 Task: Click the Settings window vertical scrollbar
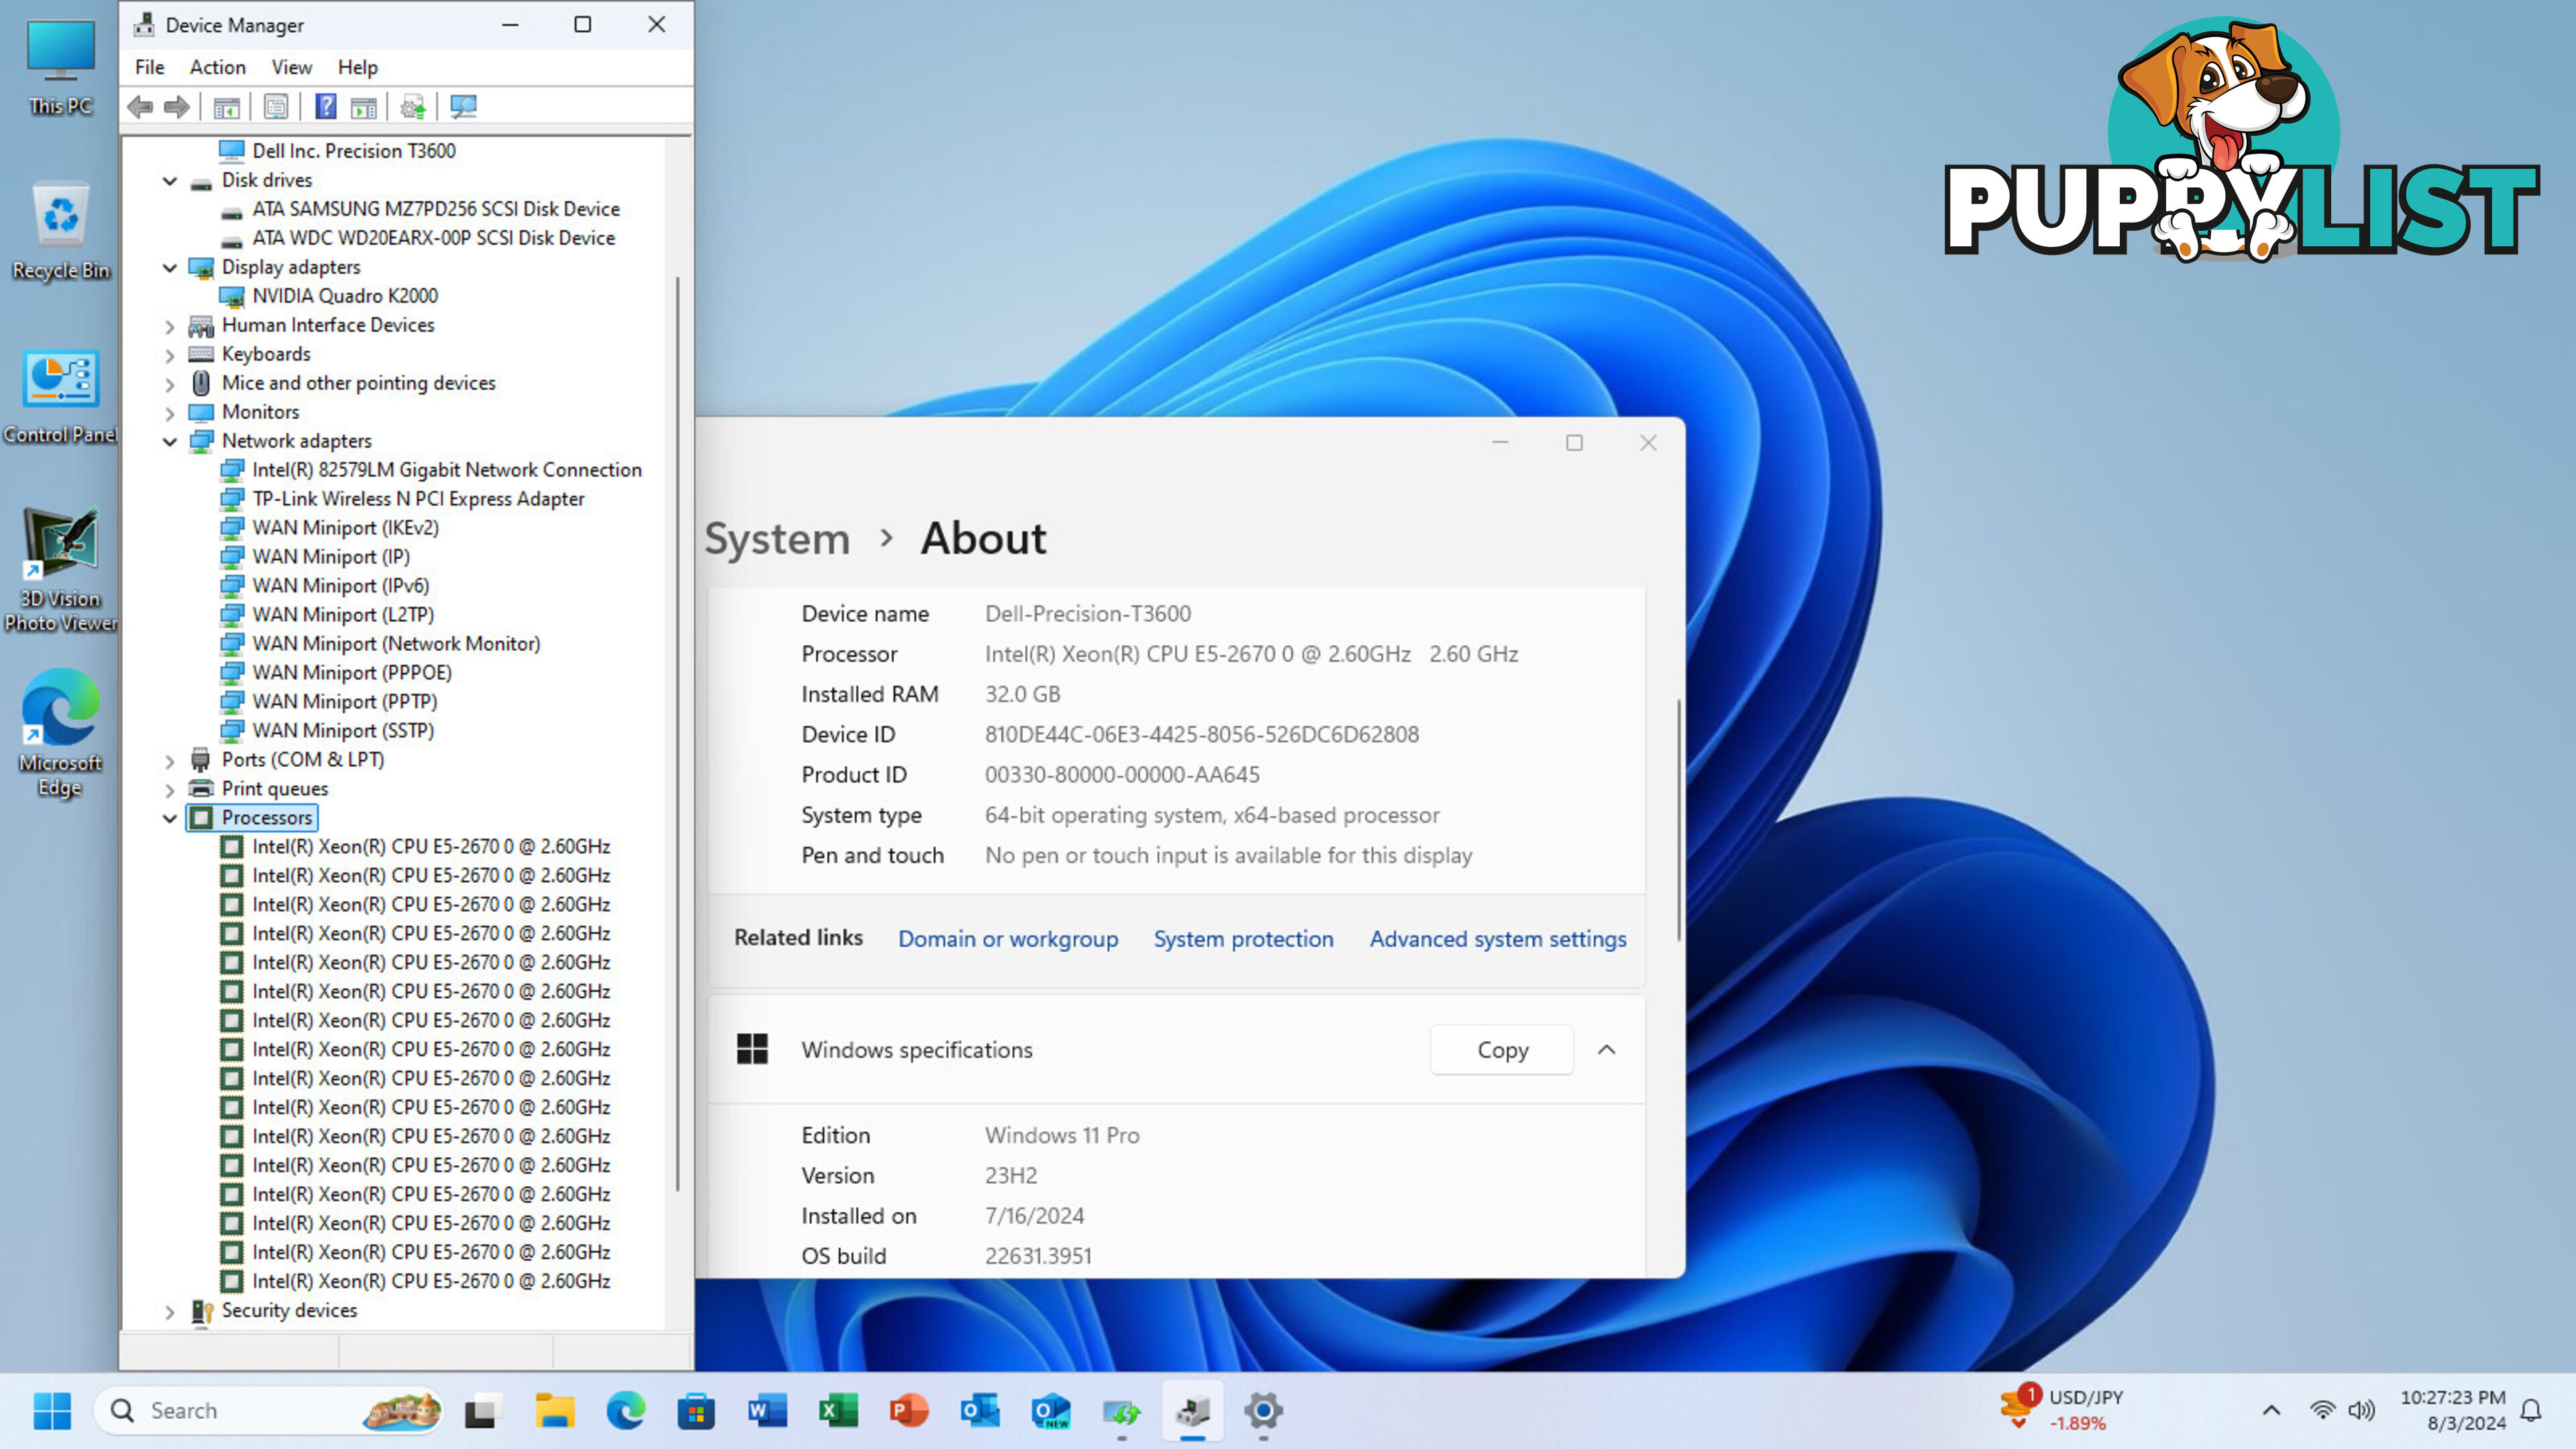tap(1678, 820)
